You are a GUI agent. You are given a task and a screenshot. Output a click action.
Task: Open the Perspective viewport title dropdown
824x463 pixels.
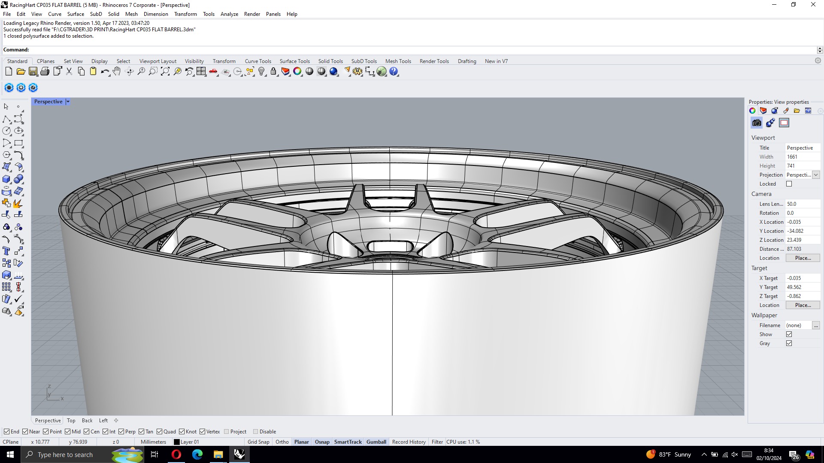point(68,102)
